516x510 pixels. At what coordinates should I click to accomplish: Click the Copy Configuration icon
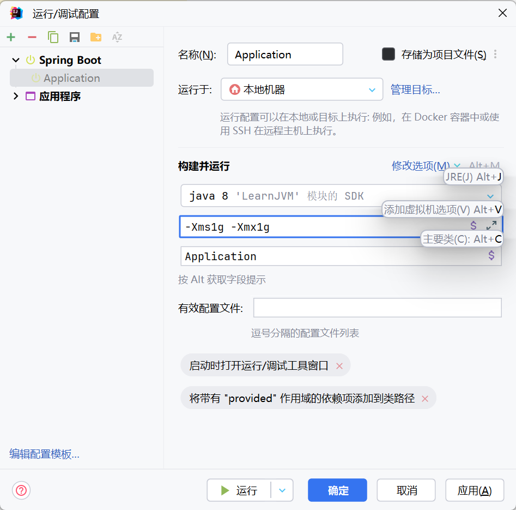point(53,37)
